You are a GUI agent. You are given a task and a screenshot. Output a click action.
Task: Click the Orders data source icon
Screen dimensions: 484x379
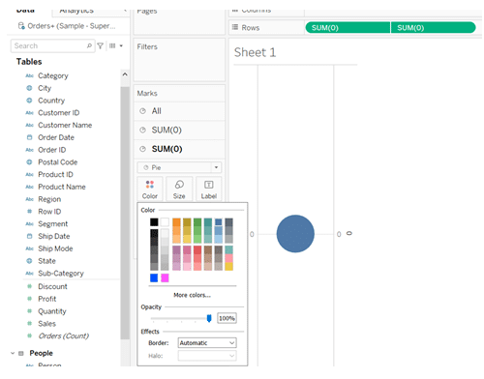(21, 26)
